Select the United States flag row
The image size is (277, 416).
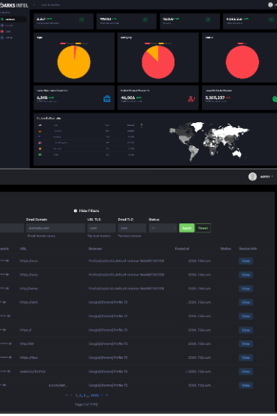point(86,125)
